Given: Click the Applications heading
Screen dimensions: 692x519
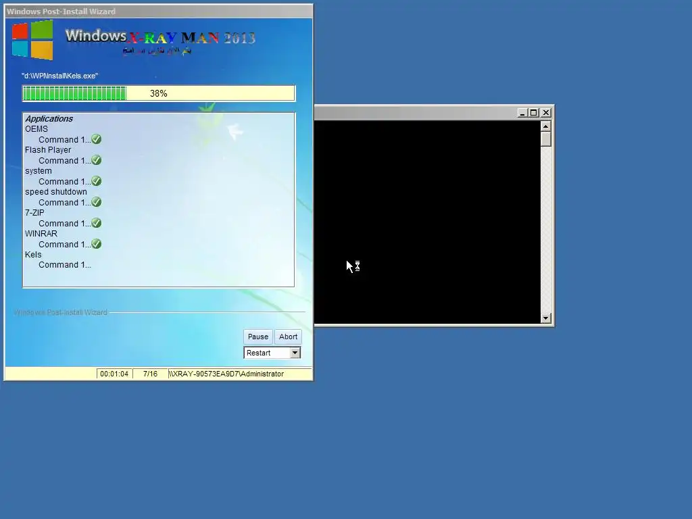Looking at the screenshot, I should pyautogui.click(x=49, y=119).
